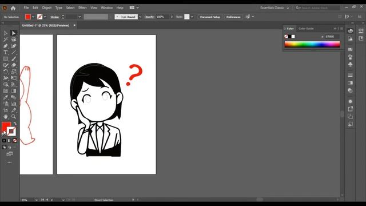Select the Line Segment tool

click(x=14, y=52)
